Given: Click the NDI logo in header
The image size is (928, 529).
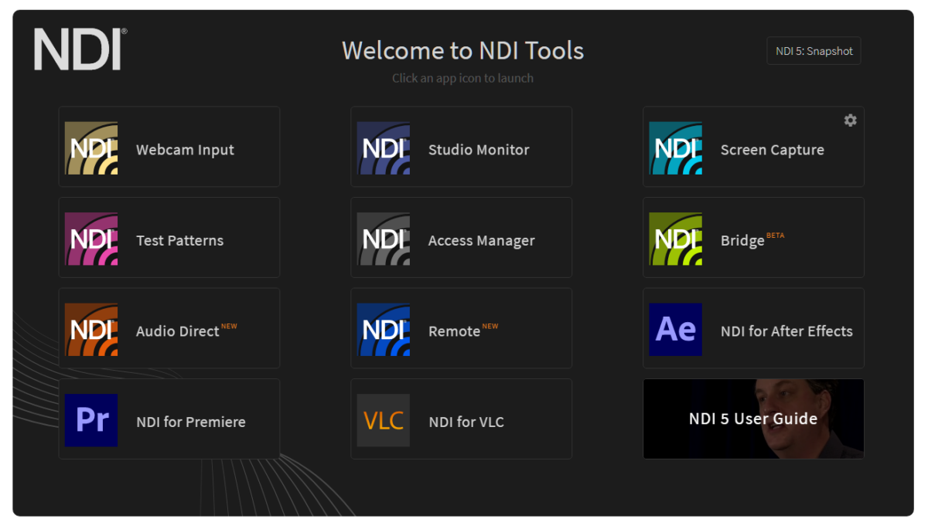Looking at the screenshot, I should click(x=80, y=49).
